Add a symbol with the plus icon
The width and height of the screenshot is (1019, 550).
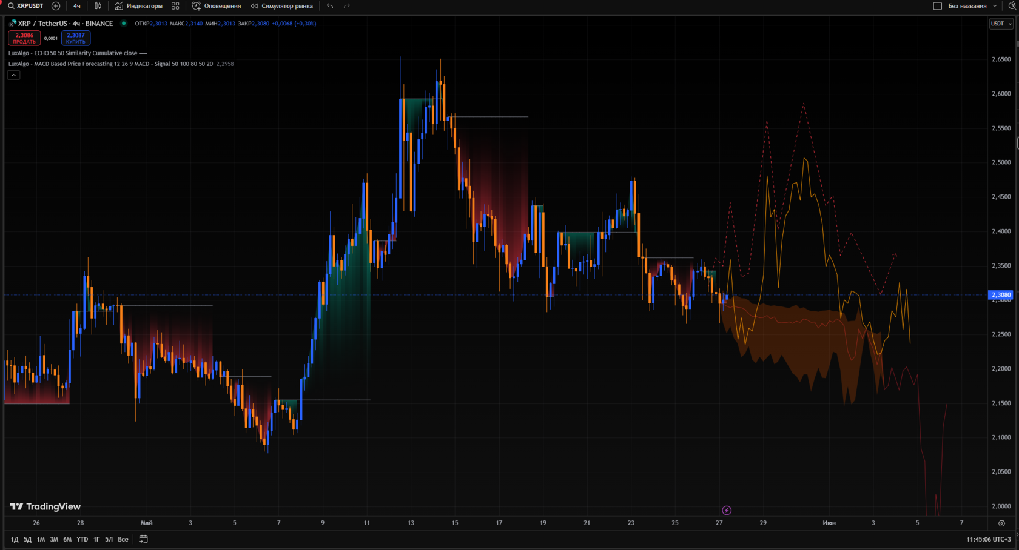click(56, 6)
